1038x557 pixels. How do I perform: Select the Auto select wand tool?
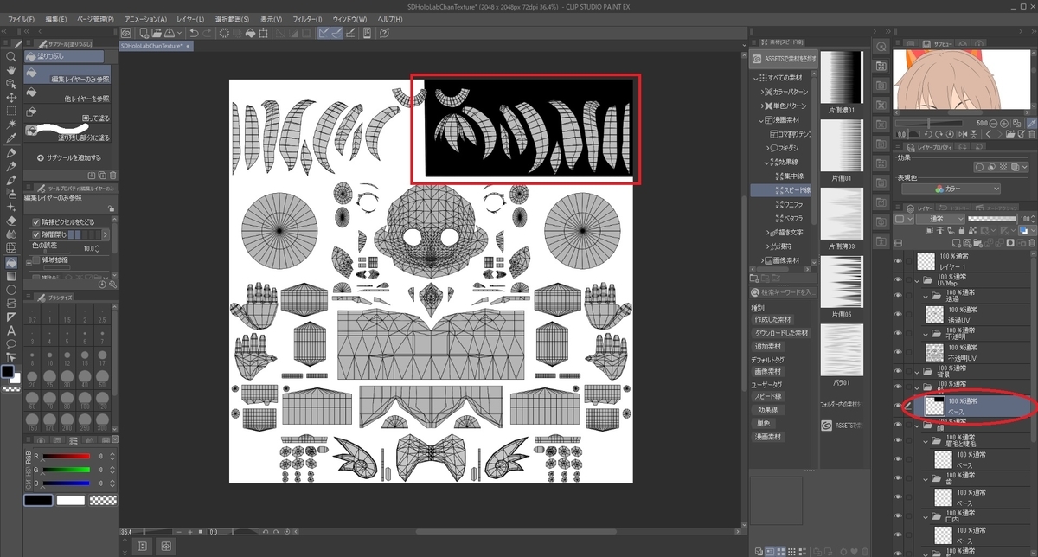coord(11,125)
